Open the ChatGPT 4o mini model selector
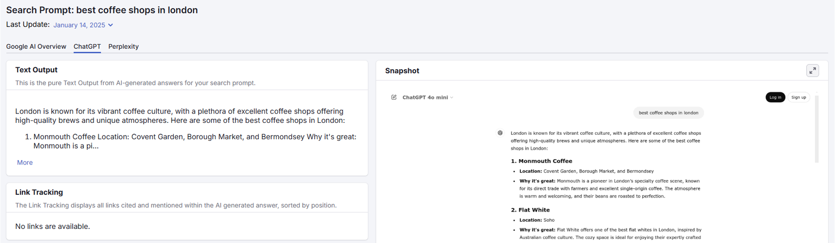 pyautogui.click(x=428, y=98)
